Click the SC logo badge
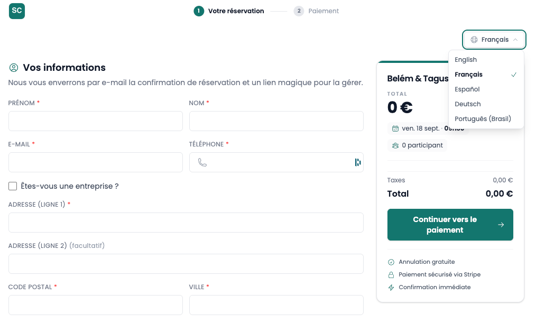 17,11
